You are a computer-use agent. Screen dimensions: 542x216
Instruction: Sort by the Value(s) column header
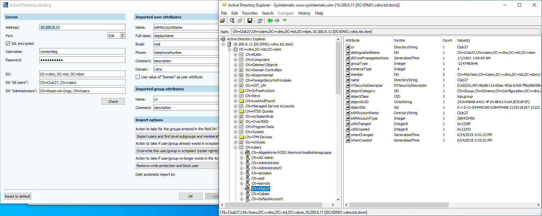[498, 40]
